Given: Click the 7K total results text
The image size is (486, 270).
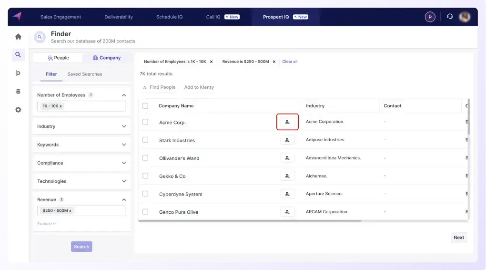Looking at the screenshot, I should point(156,74).
